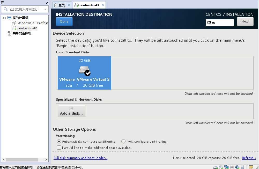259x169 pixels.
Task: Click the hard disk status bar icon
Action: 215,167
